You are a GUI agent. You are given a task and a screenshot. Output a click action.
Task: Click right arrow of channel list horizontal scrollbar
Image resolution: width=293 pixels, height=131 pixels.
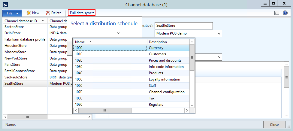pyautogui.click(x=89, y=117)
